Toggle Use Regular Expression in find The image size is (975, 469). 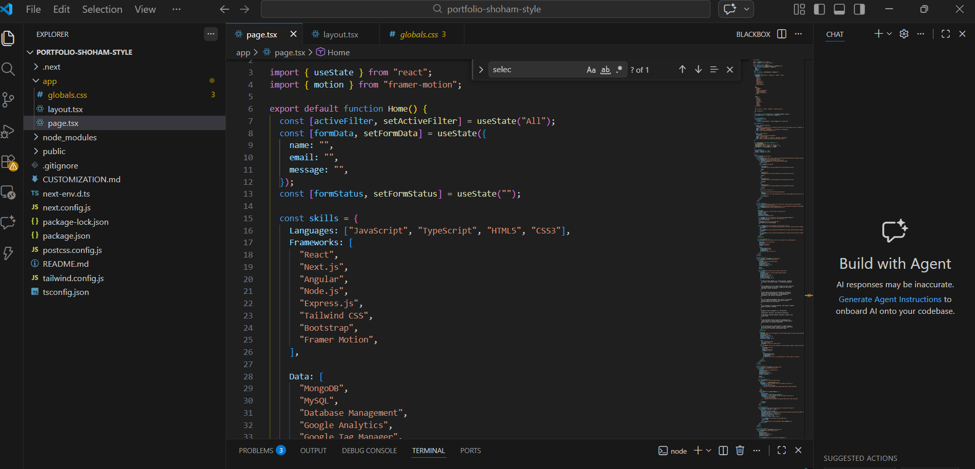click(619, 70)
